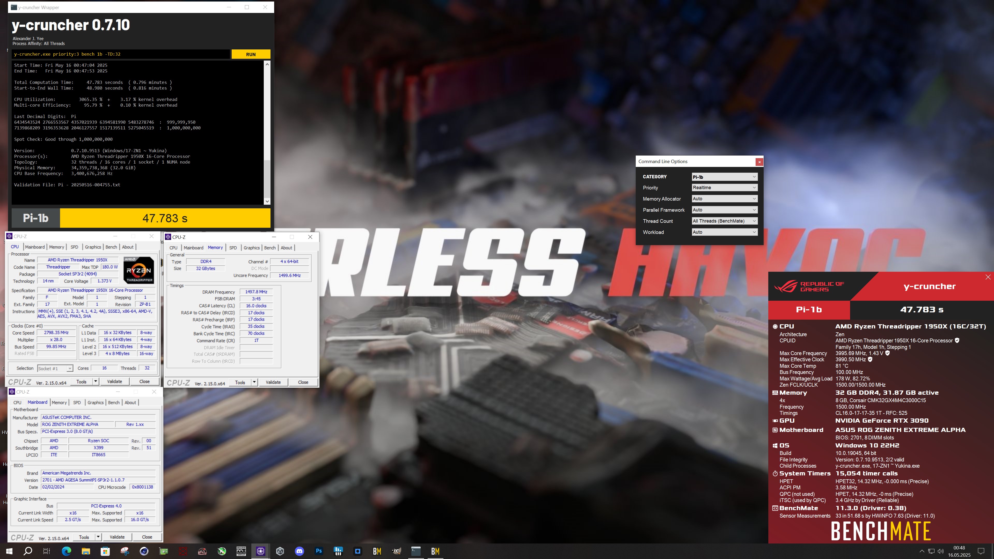Click the up arrow of the y-cruncher output scrollbar

pyautogui.click(x=267, y=64)
